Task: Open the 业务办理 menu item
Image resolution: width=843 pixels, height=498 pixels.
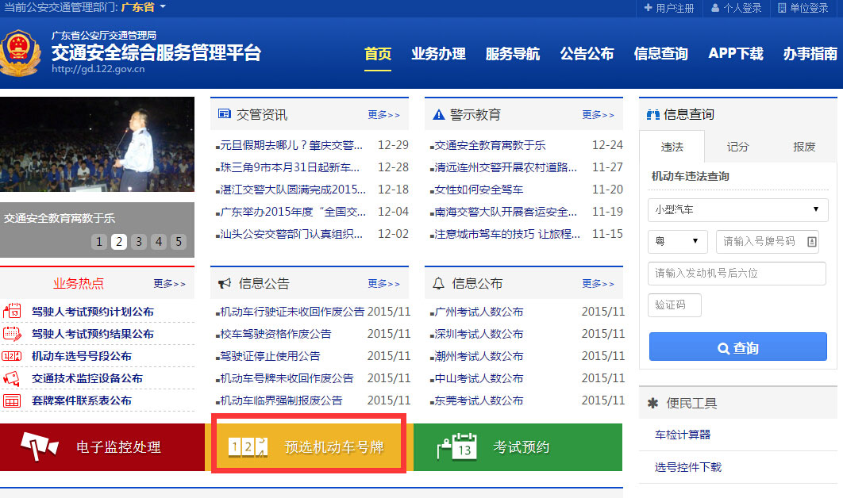Action: click(x=437, y=54)
